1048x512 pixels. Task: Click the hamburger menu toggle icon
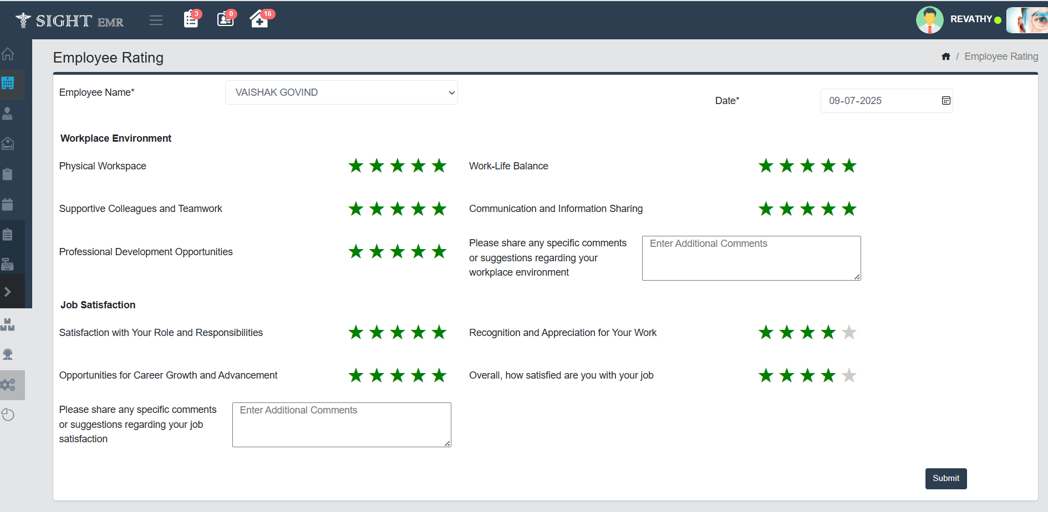(156, 20)
